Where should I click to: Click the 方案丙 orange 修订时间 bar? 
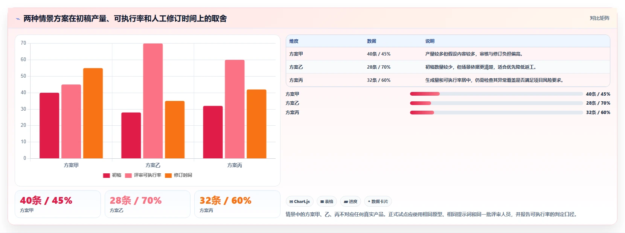[256, 124]
